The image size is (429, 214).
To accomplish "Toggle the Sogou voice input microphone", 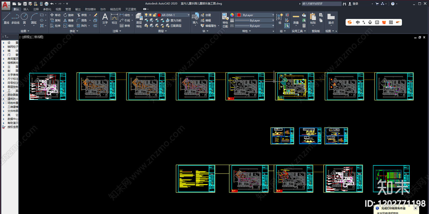I will 370,22.
